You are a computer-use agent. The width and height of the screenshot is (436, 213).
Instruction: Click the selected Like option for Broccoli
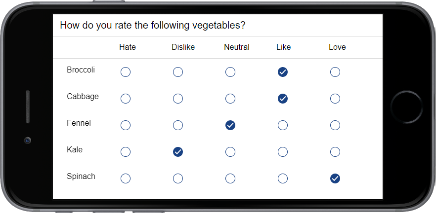point(283,72)
